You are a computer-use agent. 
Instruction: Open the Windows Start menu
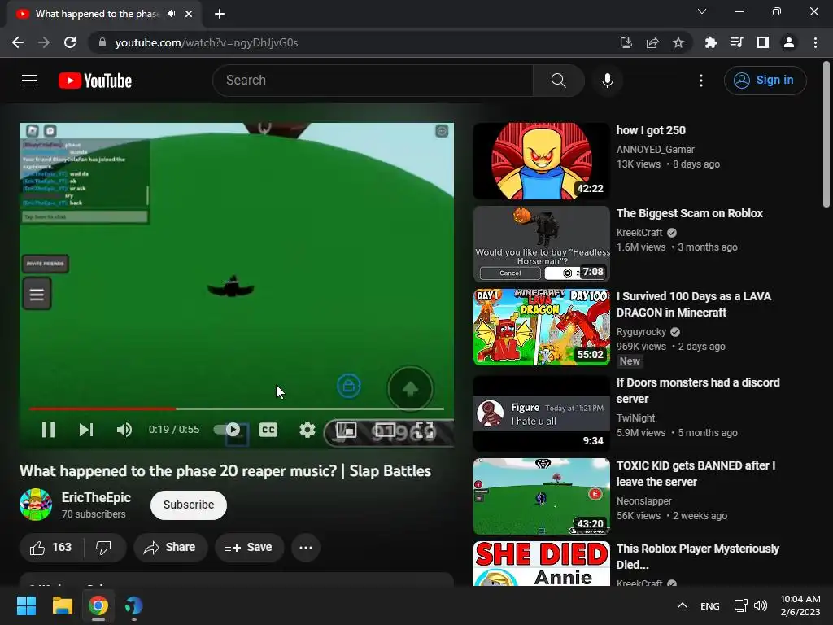26,605
